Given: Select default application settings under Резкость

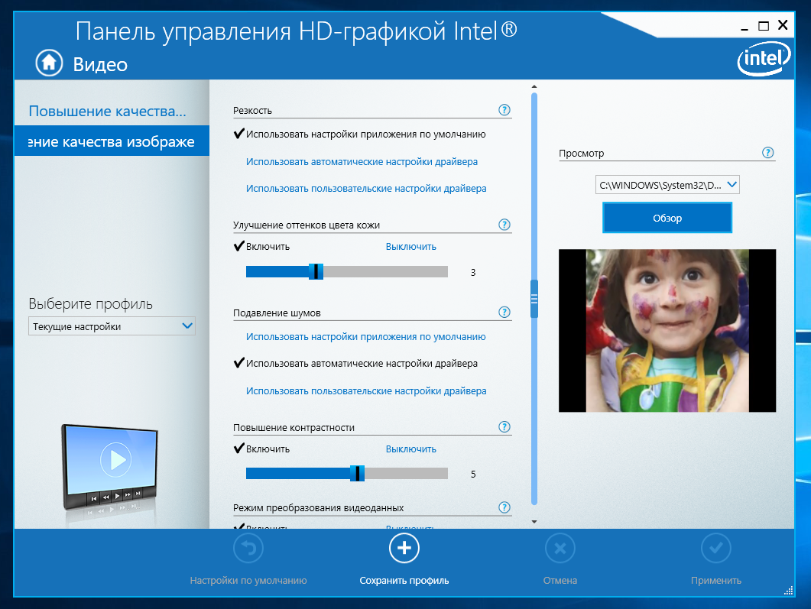Looking at the screenshot, I should click(x=365, y=134).
